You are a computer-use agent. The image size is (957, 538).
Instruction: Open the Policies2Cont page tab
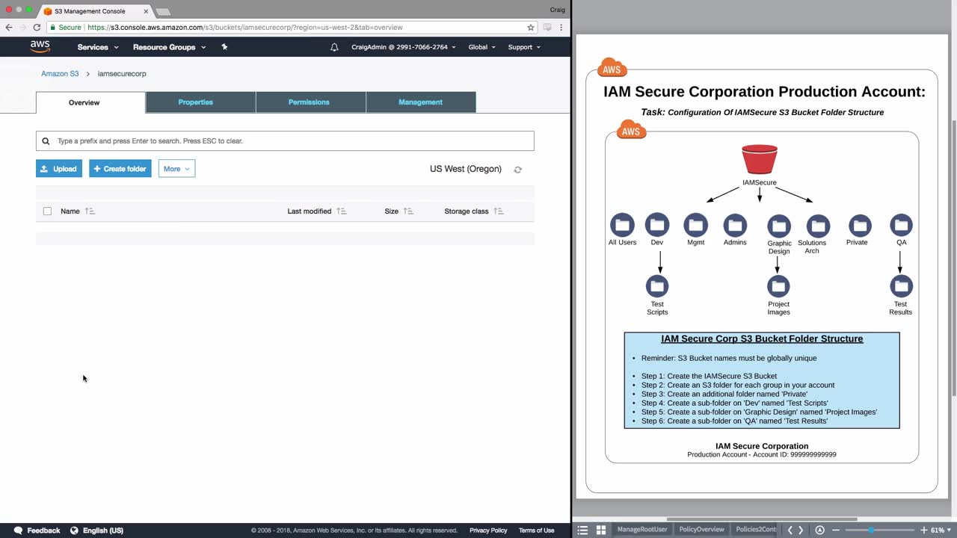pyautogui.click(x=756, y=530)
